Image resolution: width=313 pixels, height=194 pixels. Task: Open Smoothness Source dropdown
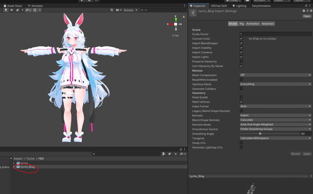pyautogui.click(x=275, y=129)
